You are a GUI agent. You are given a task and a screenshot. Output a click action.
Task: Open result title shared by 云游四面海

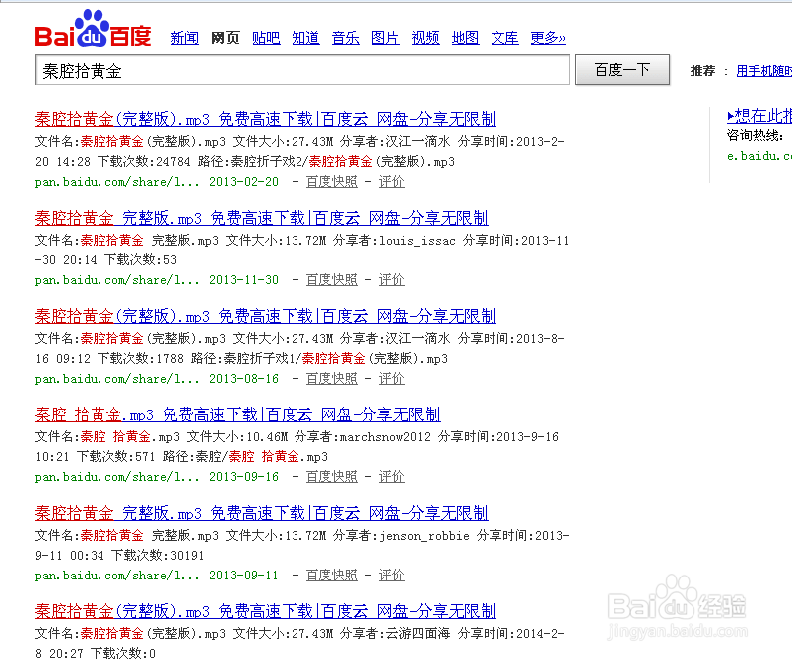pyautogui.click(x=266, y=611)
